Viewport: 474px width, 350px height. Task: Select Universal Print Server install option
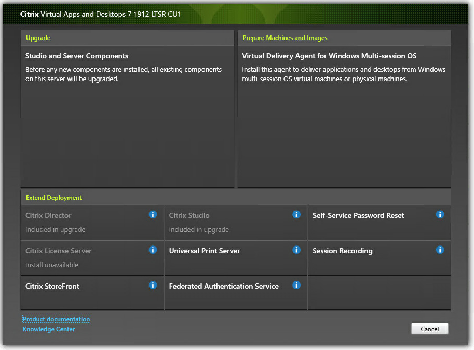(x=236, y=258)
